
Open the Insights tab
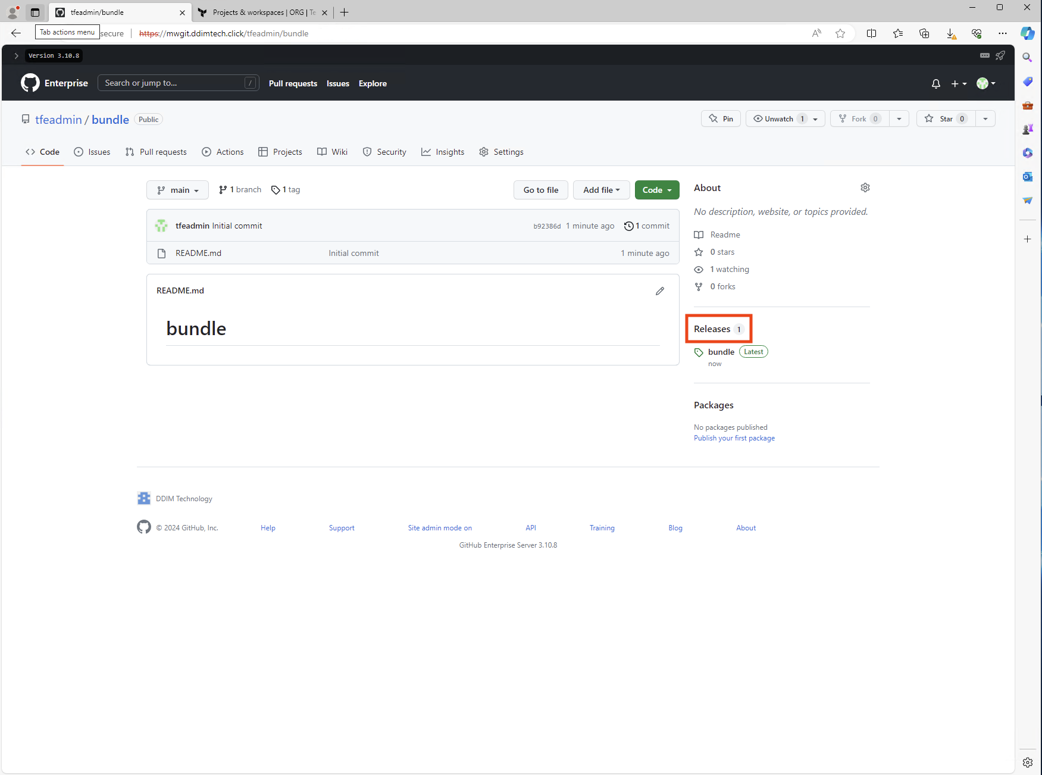[x=443, y=152]
